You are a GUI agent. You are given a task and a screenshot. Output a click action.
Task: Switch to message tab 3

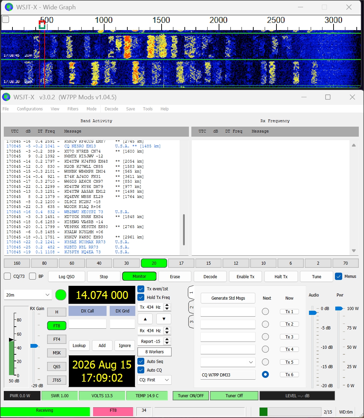(191, 322)
